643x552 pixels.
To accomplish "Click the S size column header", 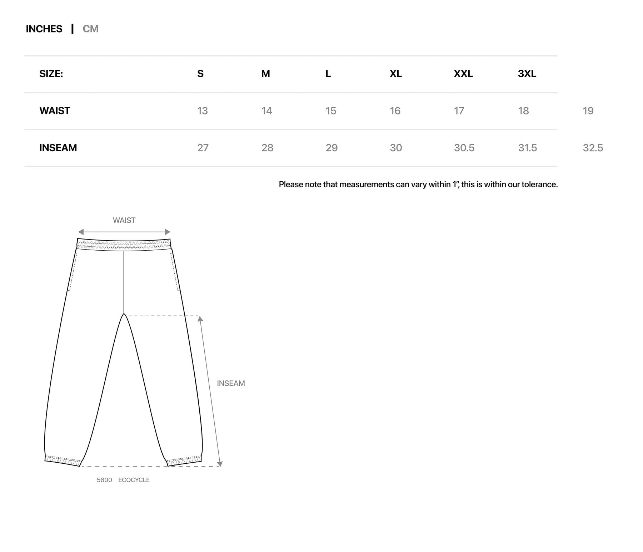I will click(x=200, y=74).
